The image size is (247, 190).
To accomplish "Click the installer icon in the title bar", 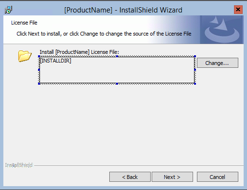I will [8, 10].
